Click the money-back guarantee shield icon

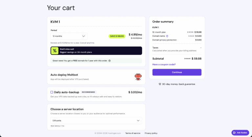tap(160, 84)
